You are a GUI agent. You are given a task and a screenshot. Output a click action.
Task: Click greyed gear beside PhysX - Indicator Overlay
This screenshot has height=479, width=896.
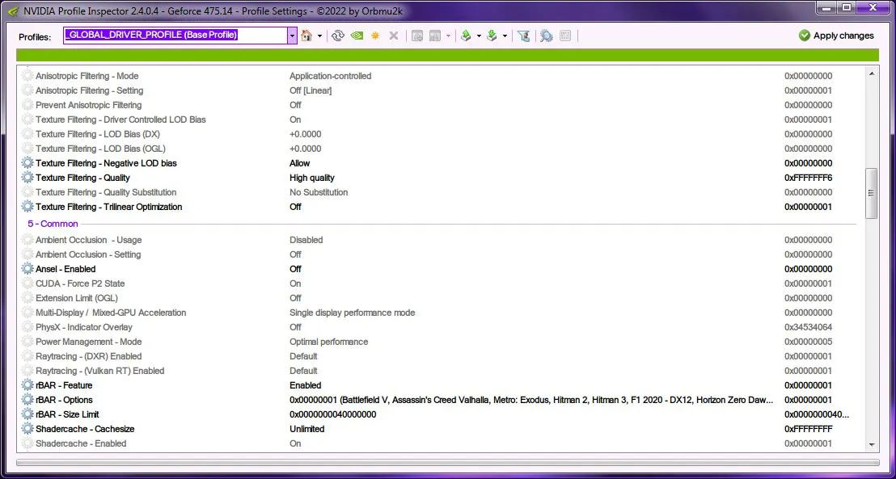pyautogui.click(x=27, y=327)
